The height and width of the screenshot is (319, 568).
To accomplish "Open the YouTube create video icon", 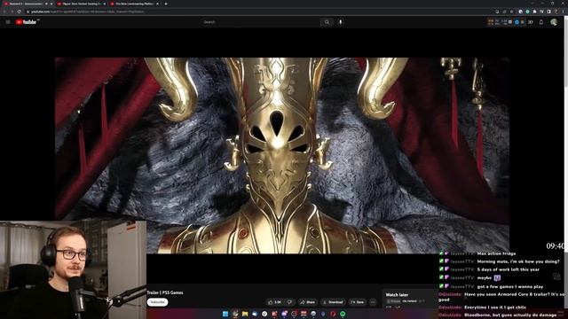I will pos(531,22).
